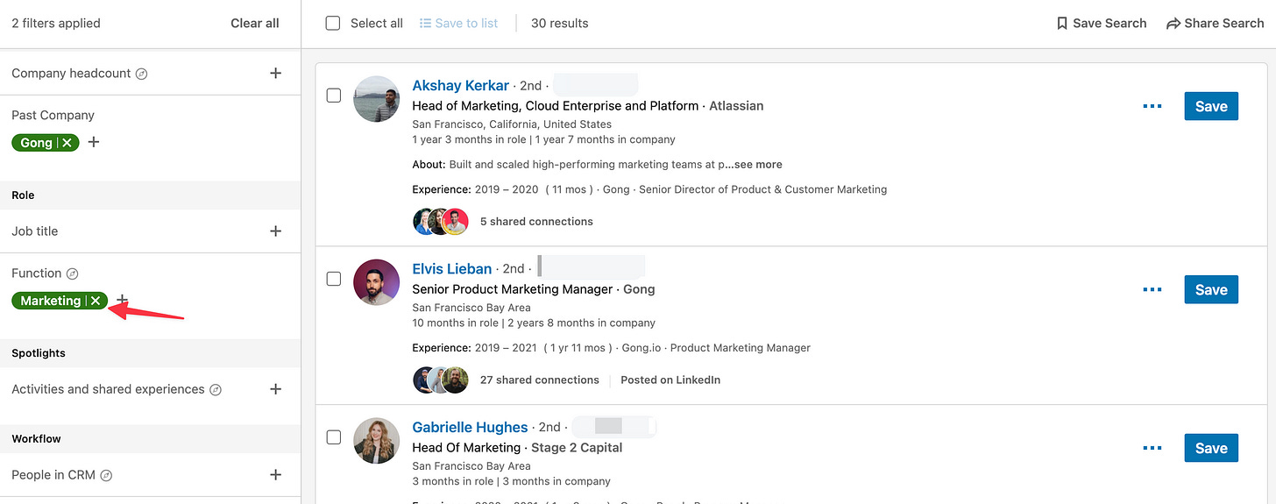Clear all applied filters
Image resolution: width=1276 pixels, height=504 pixels.
click(x=255, y=24)
